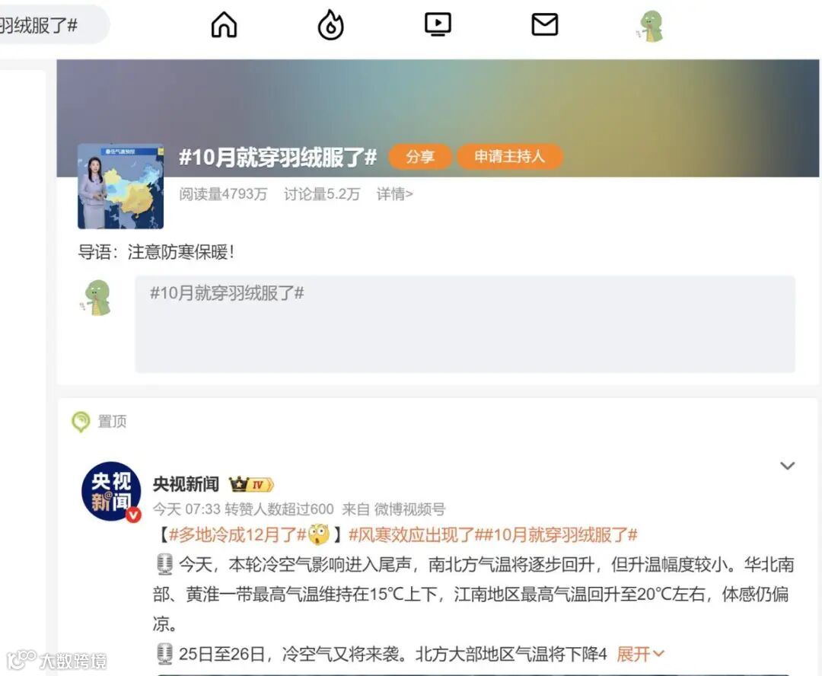Open the hot trending flame icon
Image resolution: width=822 pixels, height=676 pixels.
(x=331, y=24)
